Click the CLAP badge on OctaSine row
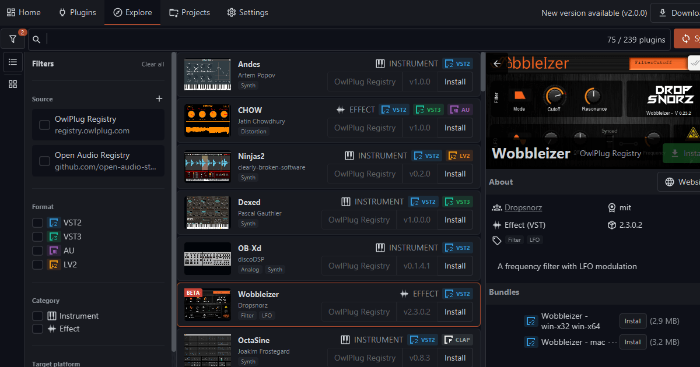 coord(457,340)
